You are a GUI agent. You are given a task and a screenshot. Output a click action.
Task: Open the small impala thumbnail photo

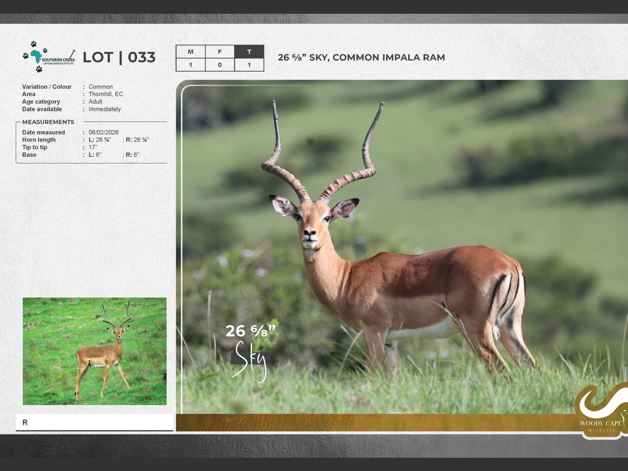pyautogui.click(x=95, y=351)
